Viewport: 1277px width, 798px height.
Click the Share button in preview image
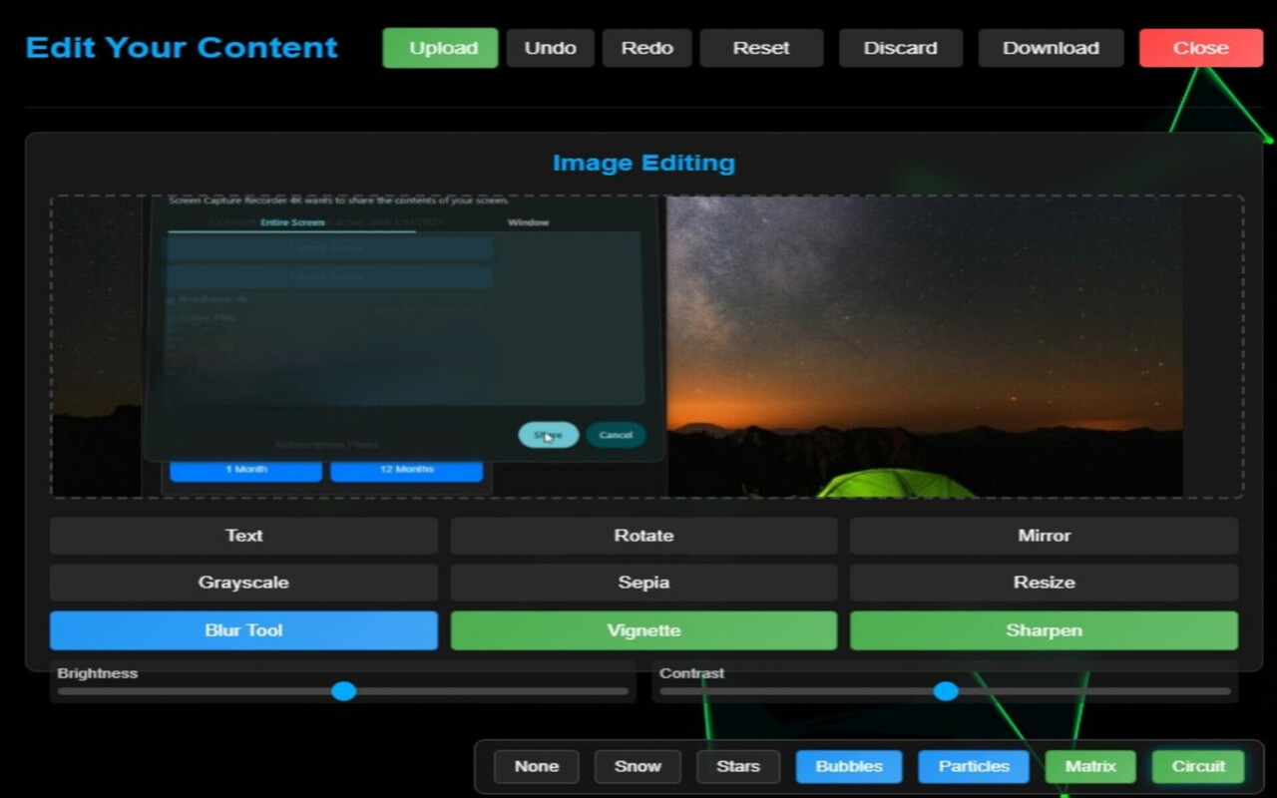click(x=548, y=435)
